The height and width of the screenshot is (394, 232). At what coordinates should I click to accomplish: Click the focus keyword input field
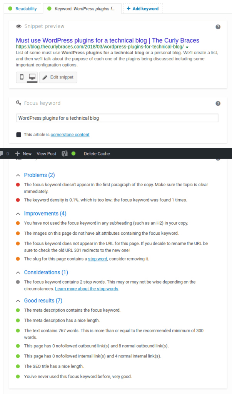117,118
